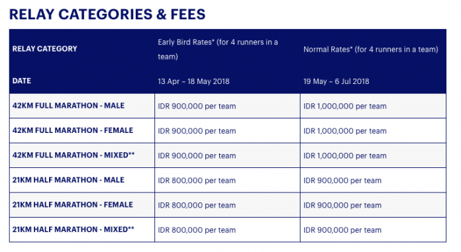The image size is (461, 252).
Task: Click early bird fee for 21KM Male
Action: tap(197, 181)
